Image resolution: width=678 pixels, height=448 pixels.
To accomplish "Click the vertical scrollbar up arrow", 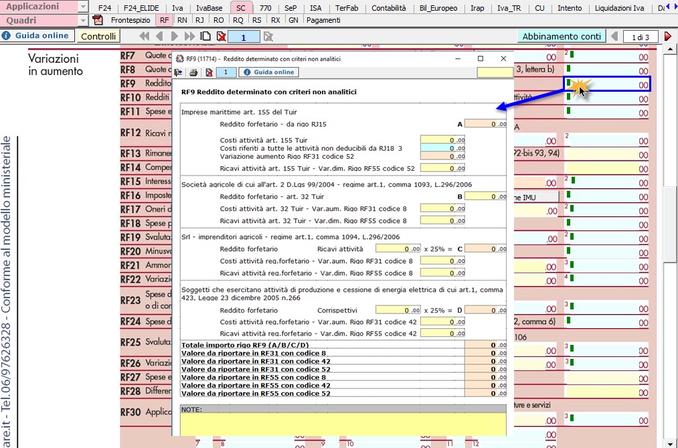I will (x=670, y=49).
